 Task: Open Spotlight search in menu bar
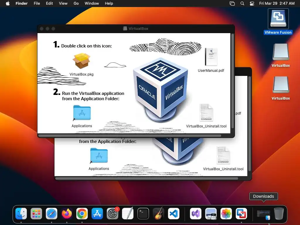242,4
